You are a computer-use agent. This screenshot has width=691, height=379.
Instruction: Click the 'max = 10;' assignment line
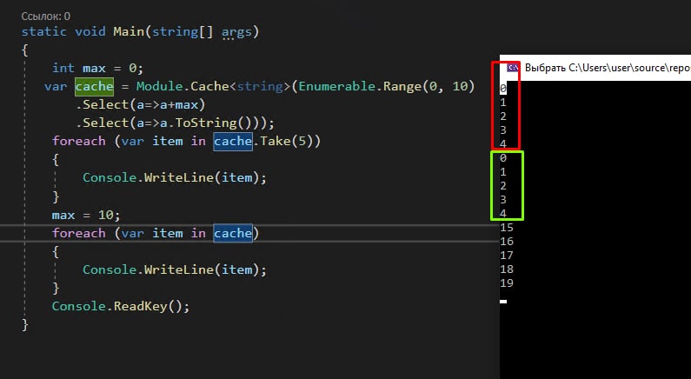point(86,215)
